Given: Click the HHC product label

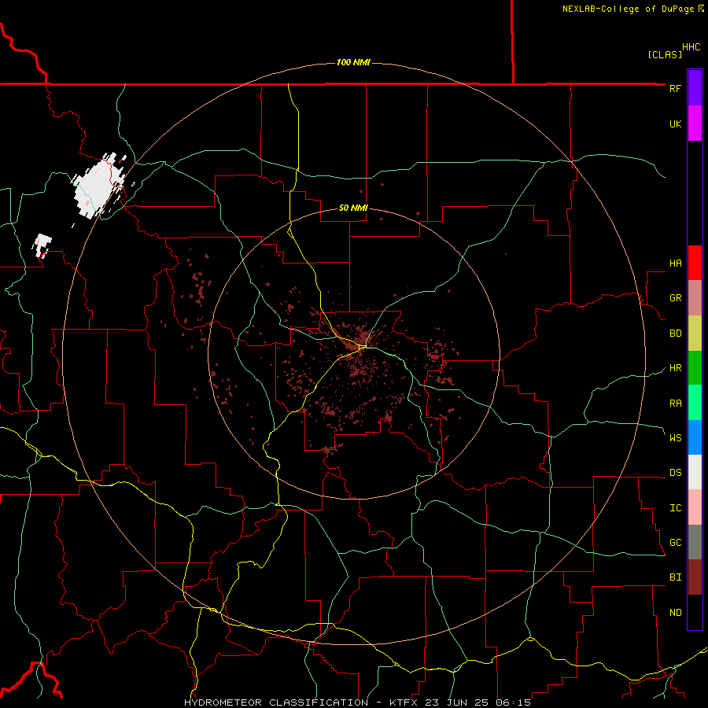Looking at the screenshot, I should point(691,47).
